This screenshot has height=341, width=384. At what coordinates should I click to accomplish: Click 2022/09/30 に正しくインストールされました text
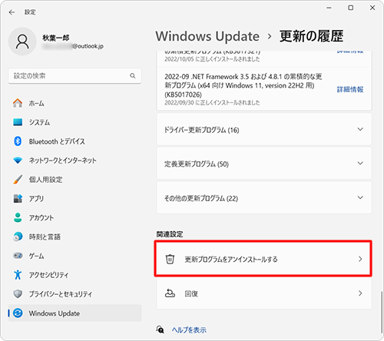coord(212,103)
